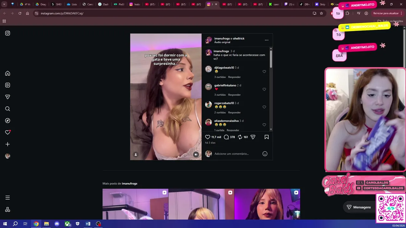Close the active Instagram tab
The image size is (406, 228).
pos(216,4)
